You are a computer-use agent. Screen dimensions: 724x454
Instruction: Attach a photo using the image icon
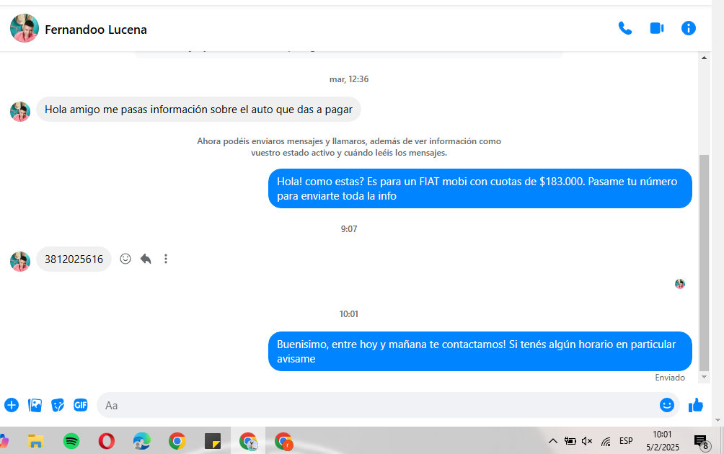[35, 405]
